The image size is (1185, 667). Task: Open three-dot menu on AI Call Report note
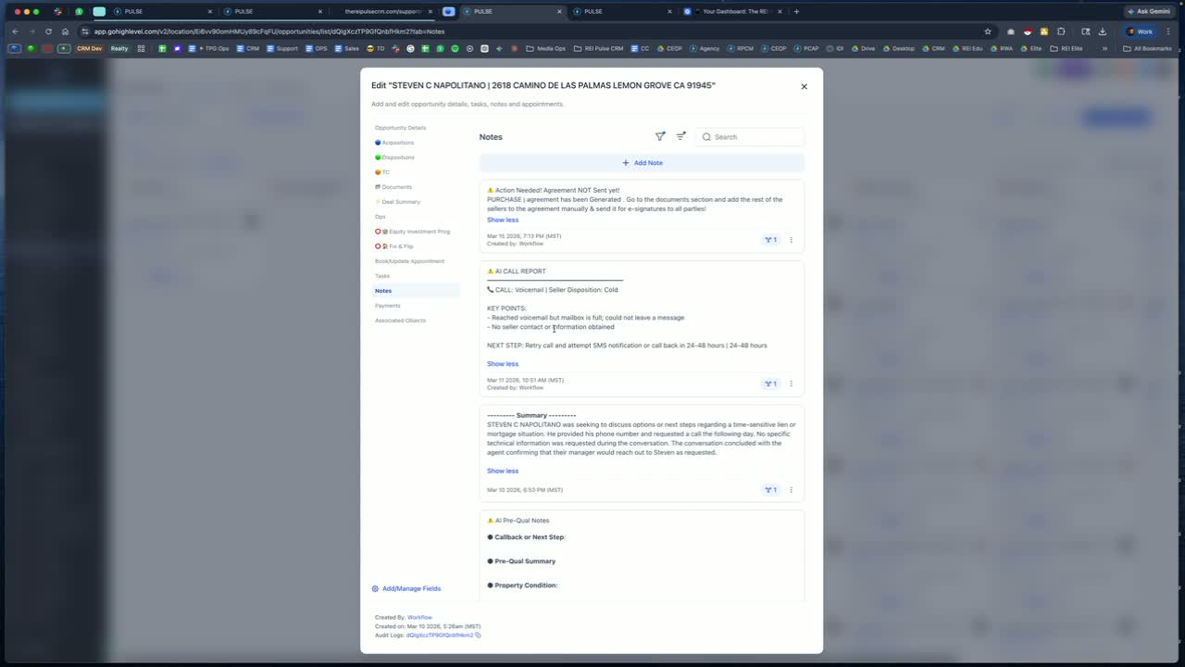click(791, 384)
